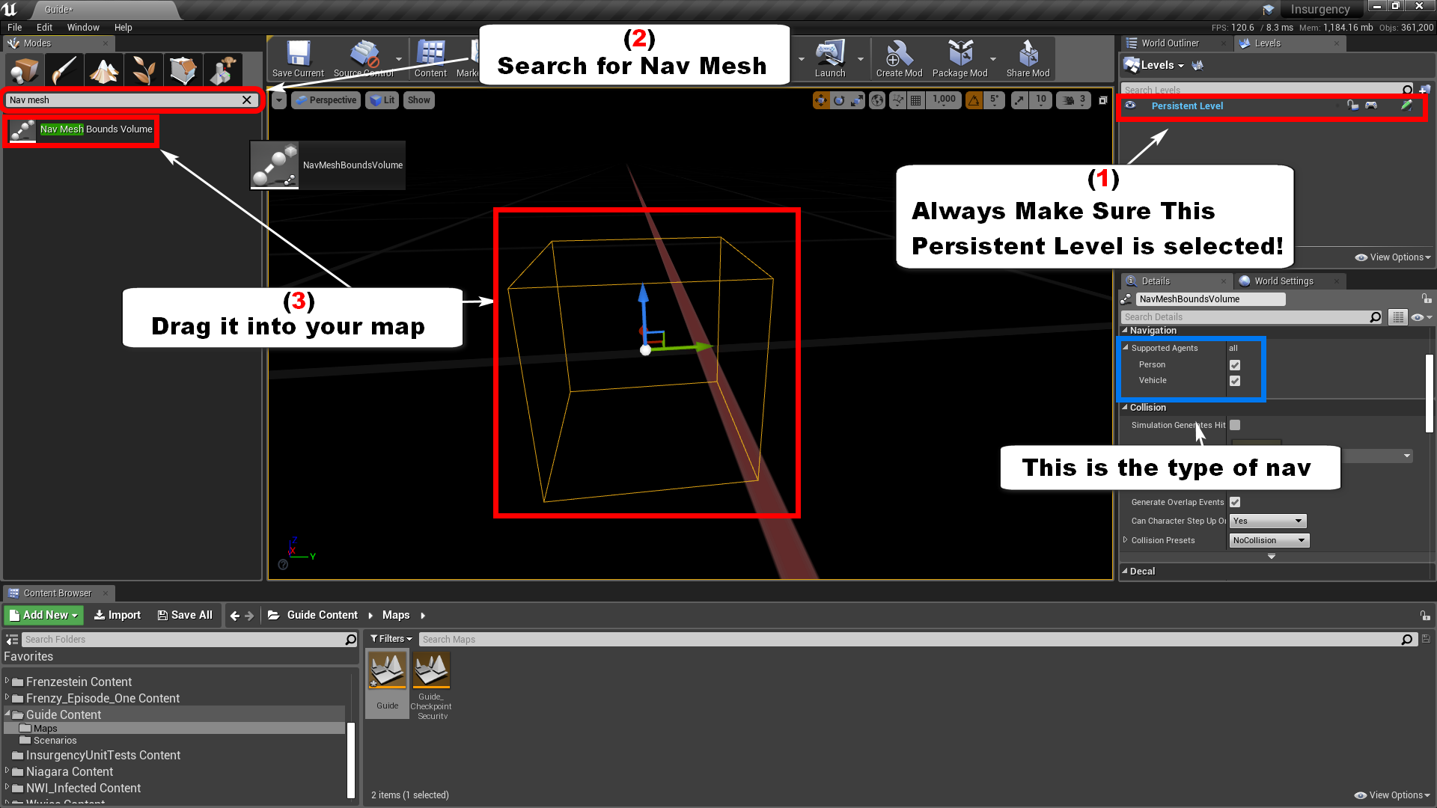
Task: Open the Source Control toolbar button
Action: click(x=364, y=59)
